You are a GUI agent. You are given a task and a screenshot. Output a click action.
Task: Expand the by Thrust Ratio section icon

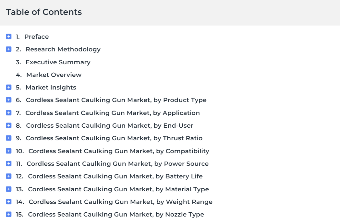(9, 138)
